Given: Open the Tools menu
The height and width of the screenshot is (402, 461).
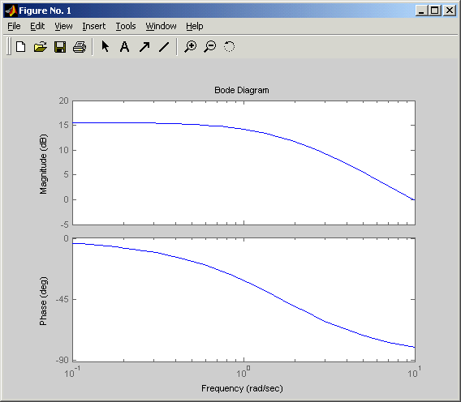Looking at the screenshot, I should [x=126, y=26].
